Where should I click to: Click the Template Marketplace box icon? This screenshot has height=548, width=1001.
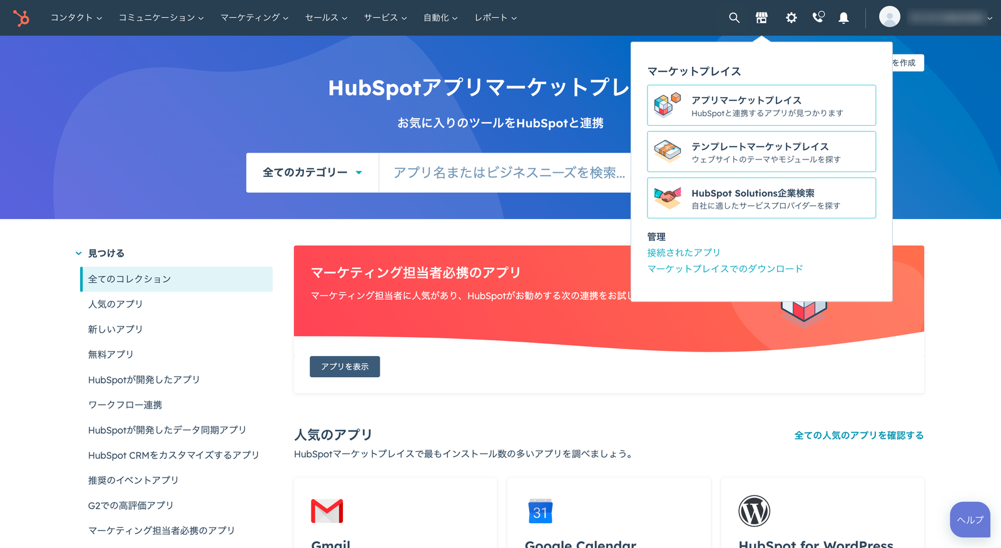tap(668, 151)
